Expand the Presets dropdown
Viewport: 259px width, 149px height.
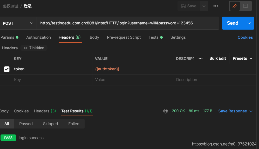point(242,58)
